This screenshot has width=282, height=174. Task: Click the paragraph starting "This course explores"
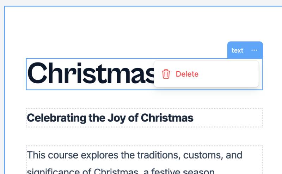(x=134, y=155)
